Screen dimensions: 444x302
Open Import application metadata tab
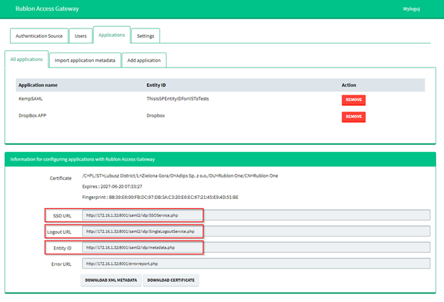[x=85, y=60]
